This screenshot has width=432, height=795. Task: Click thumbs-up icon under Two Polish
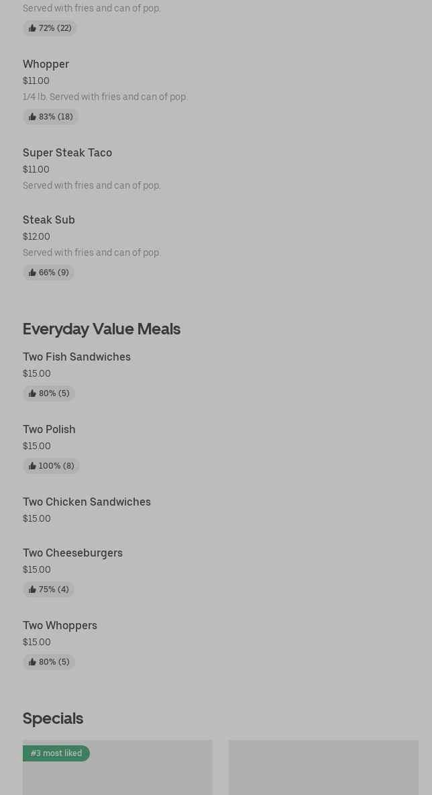[32, 466]
